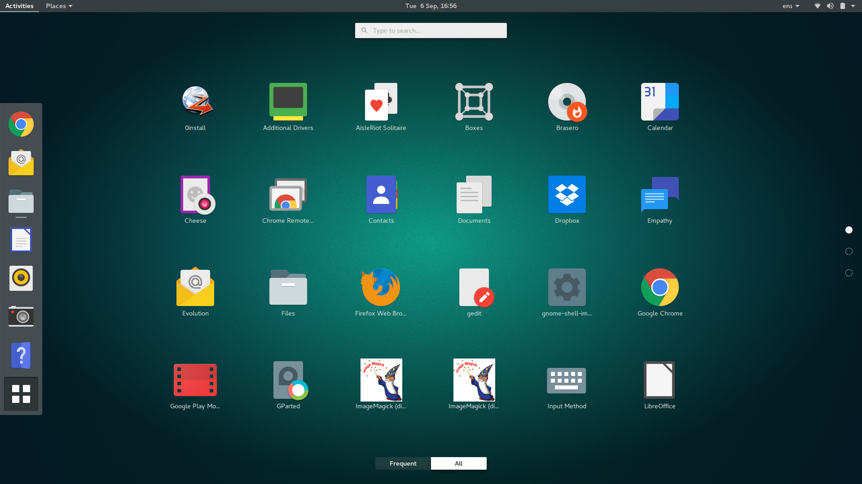
Task: Click the clock and date display
Action: (x=431, y=6)
